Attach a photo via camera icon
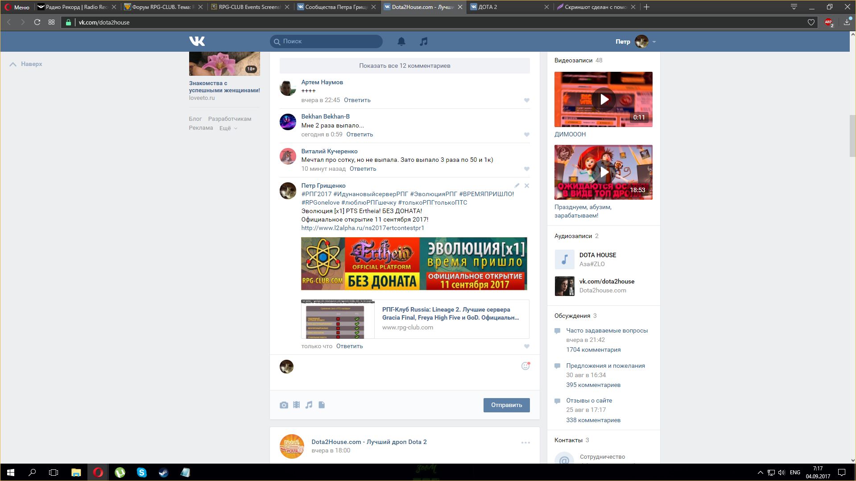This screenshot has width=856, height=481. (x=284, y=405)
